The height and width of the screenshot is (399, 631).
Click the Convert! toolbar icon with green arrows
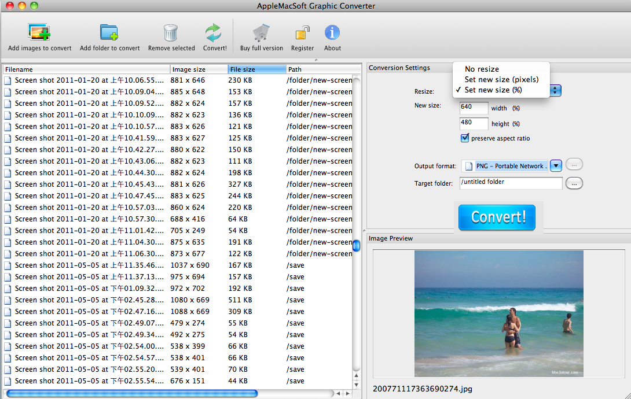(x=214, y=32)
